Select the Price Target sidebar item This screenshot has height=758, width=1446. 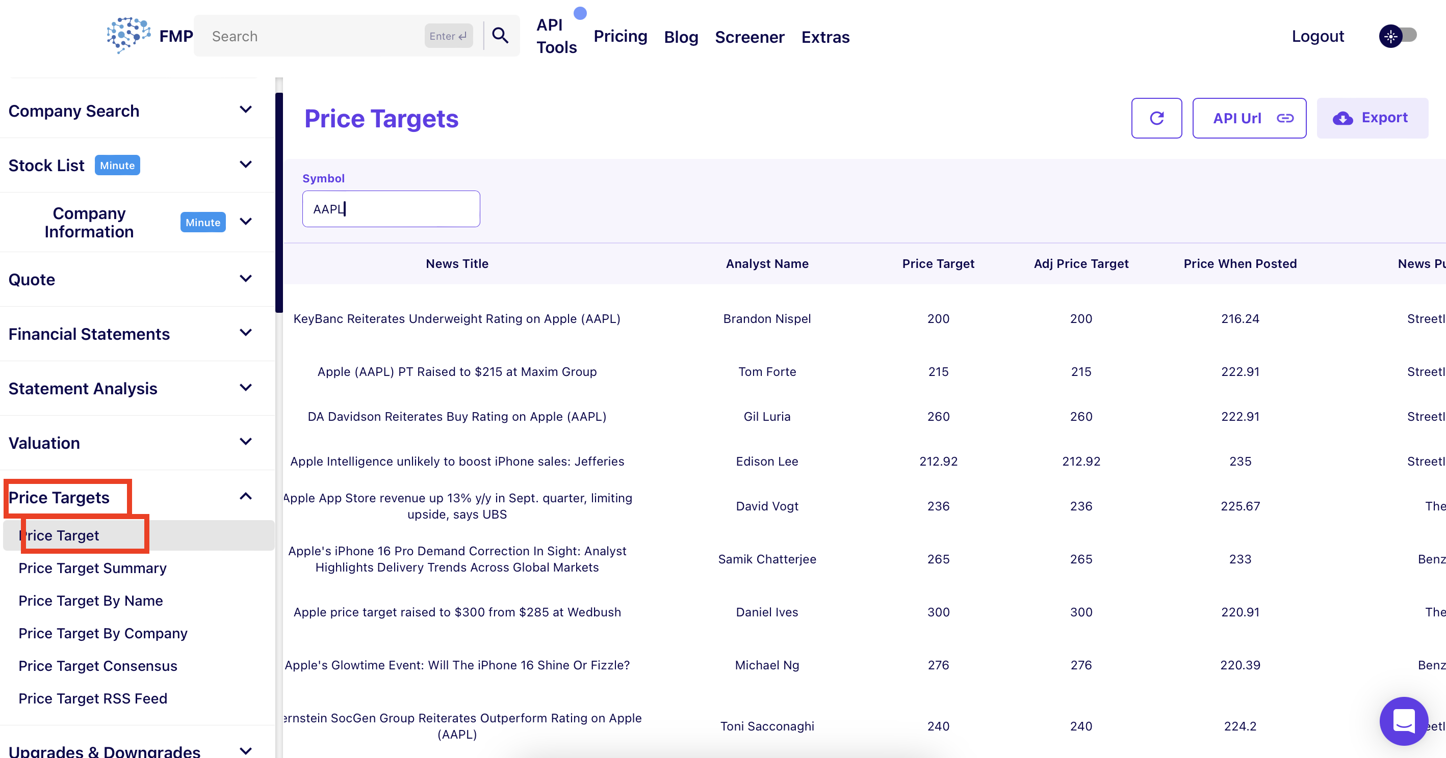coord(138,535)
